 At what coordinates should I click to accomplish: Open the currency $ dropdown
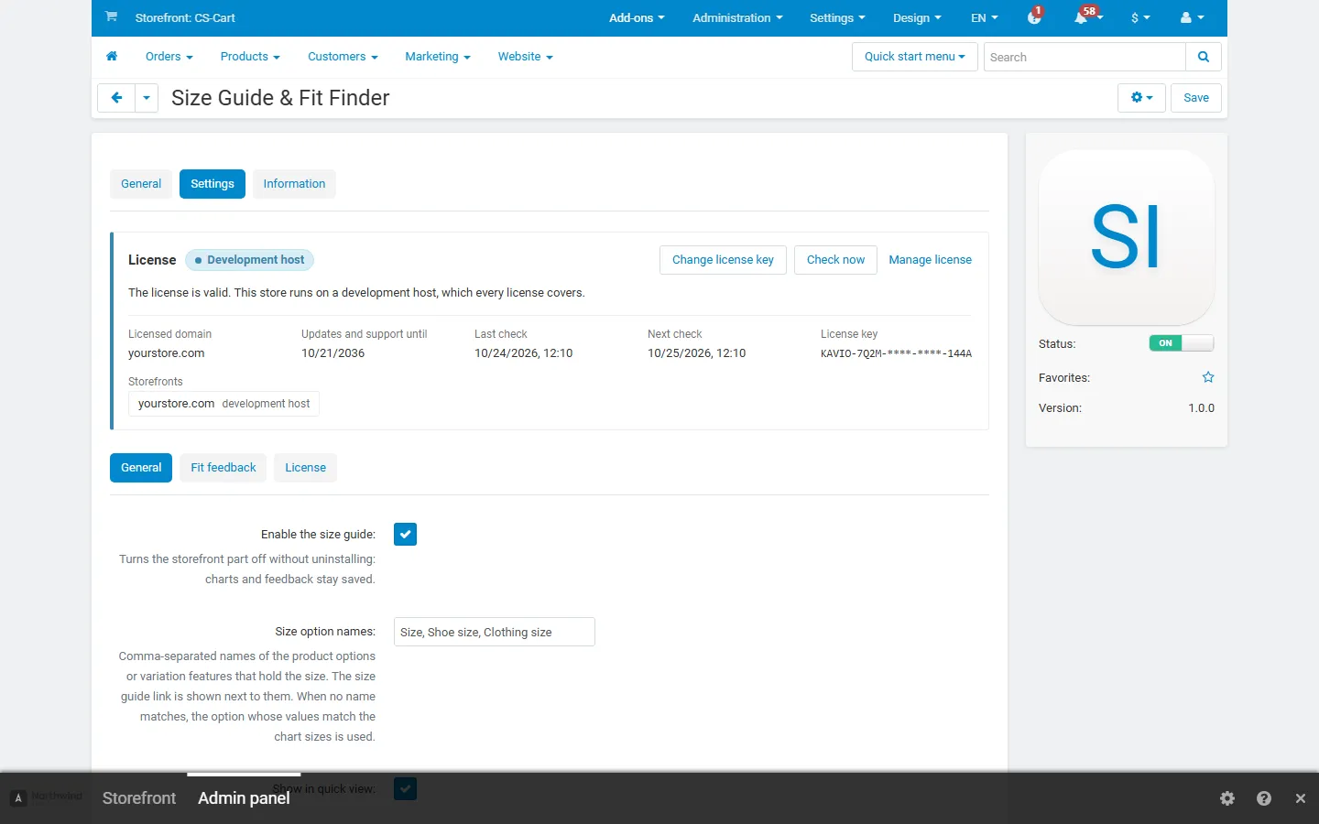(1140, 17)
